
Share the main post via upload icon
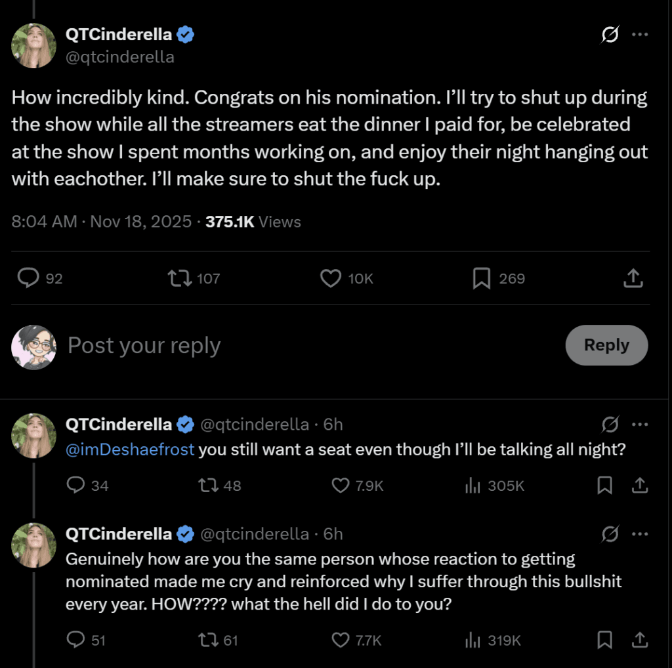coord(632,279)
